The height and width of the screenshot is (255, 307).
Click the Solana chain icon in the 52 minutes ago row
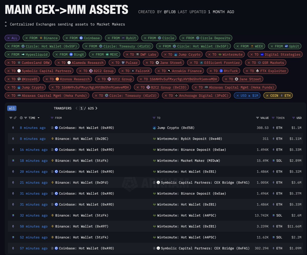pyautogui.click(x=13, y=237)
